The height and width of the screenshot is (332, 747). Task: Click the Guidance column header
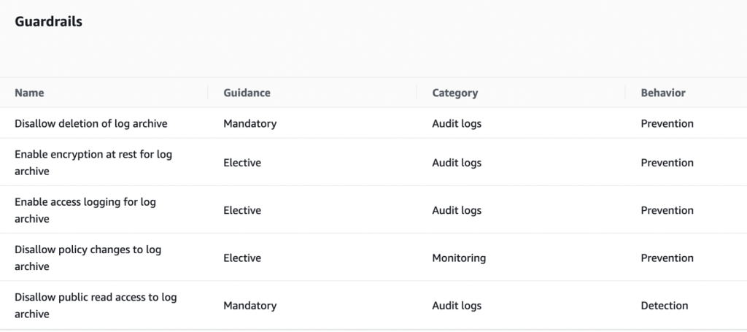pyautogui.click(x=247, y=93)
